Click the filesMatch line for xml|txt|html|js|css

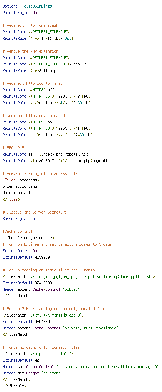coord(44,315)
